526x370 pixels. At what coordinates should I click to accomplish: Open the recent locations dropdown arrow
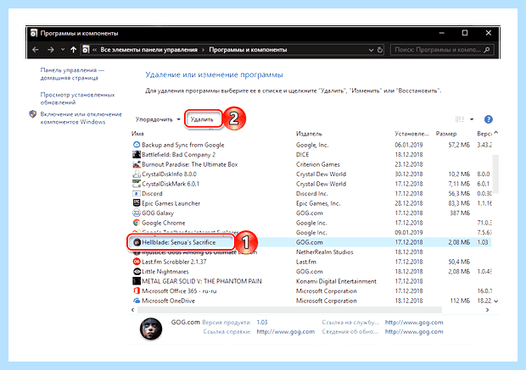(63, 50)
